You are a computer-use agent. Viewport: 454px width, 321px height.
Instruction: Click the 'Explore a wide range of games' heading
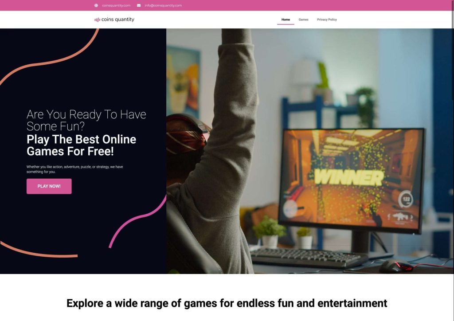[x=227, y=303]
